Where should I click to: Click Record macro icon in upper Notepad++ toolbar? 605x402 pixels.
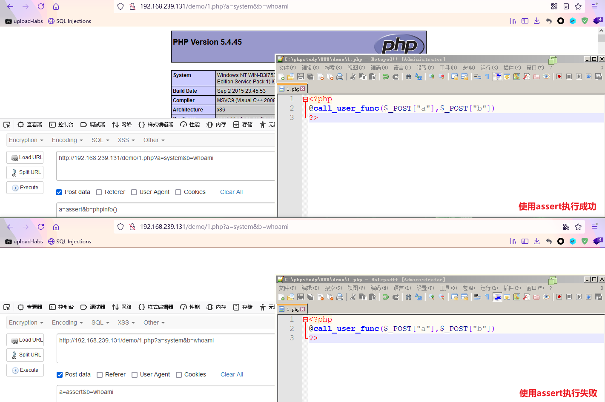click(559, 77)
